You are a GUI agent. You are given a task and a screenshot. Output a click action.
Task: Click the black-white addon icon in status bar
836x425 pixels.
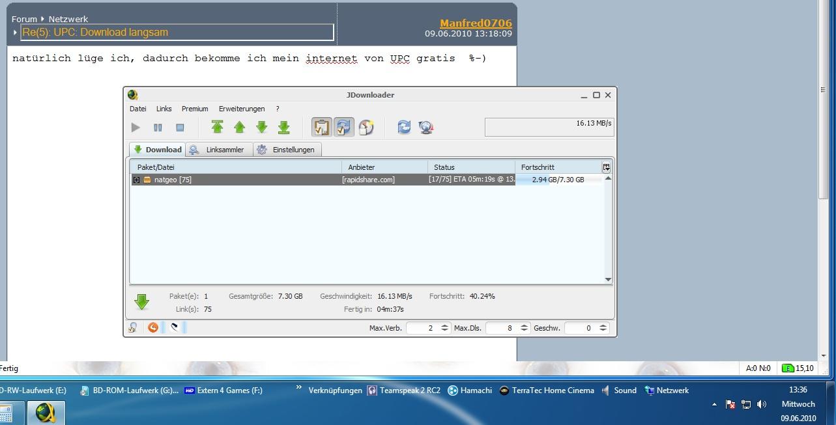click(x=175, y=327)
